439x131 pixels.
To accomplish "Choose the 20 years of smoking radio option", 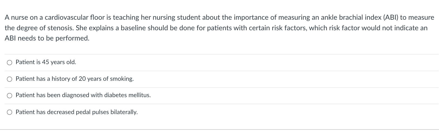I will [9, 79].
